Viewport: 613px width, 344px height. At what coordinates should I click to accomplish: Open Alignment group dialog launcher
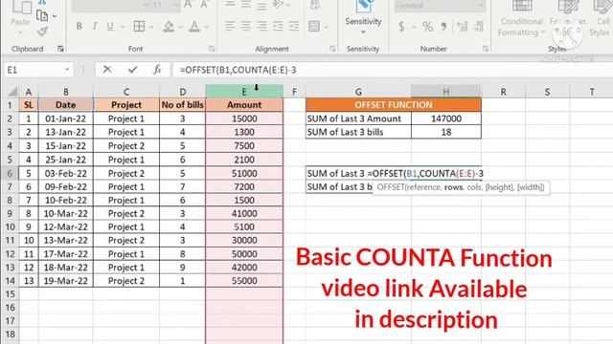coord(332,49)
